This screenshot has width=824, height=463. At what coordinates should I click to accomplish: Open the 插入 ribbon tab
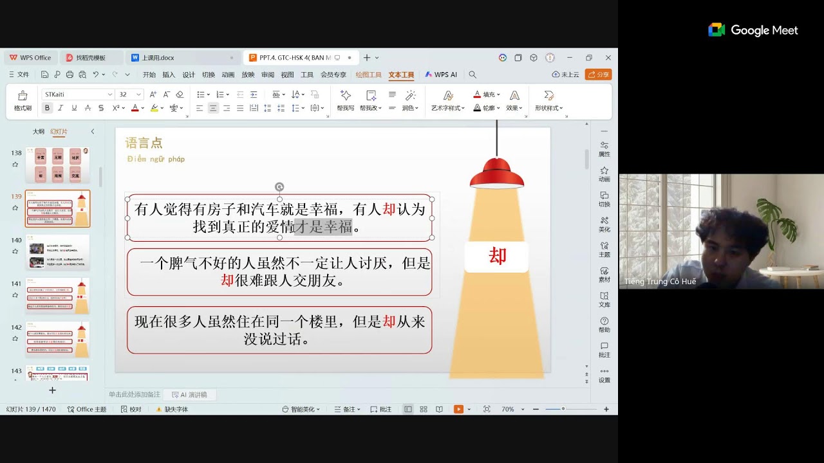(169, 75)
